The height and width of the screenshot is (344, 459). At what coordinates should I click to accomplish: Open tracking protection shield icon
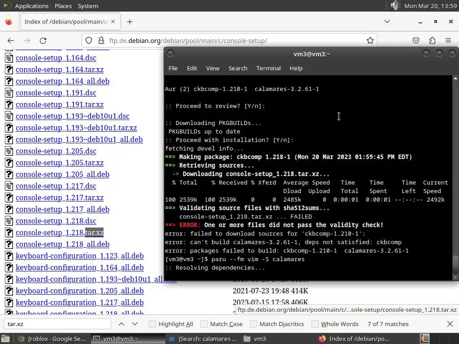[x=89, y=41]
